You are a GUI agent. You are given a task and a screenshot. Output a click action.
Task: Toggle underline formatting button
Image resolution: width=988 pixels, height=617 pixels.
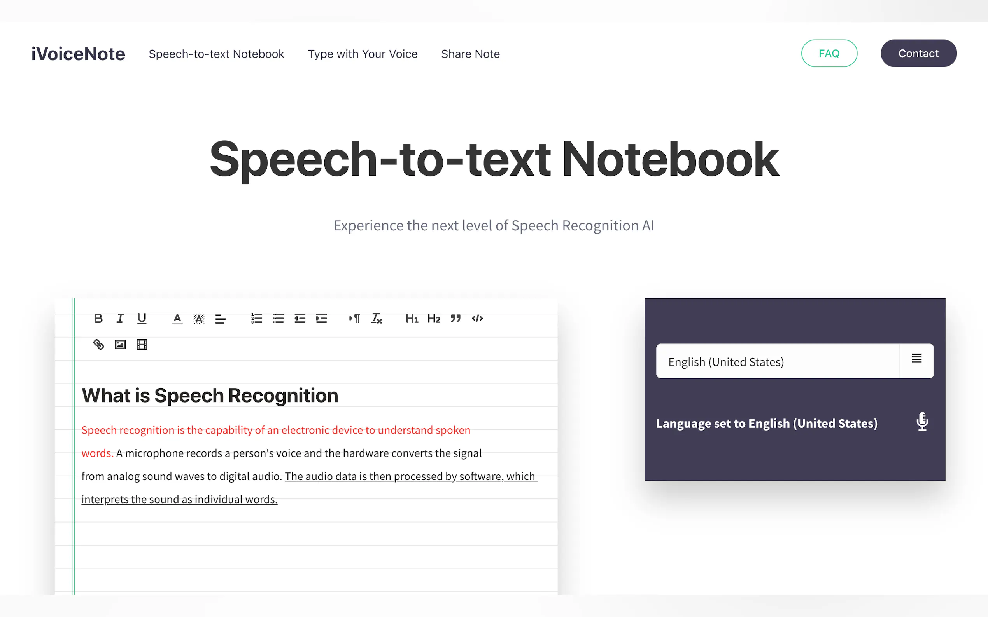142,318
